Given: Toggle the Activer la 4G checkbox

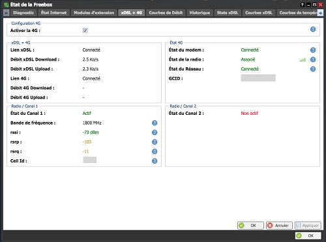Looking at the screenshot, I should point(85,31).
